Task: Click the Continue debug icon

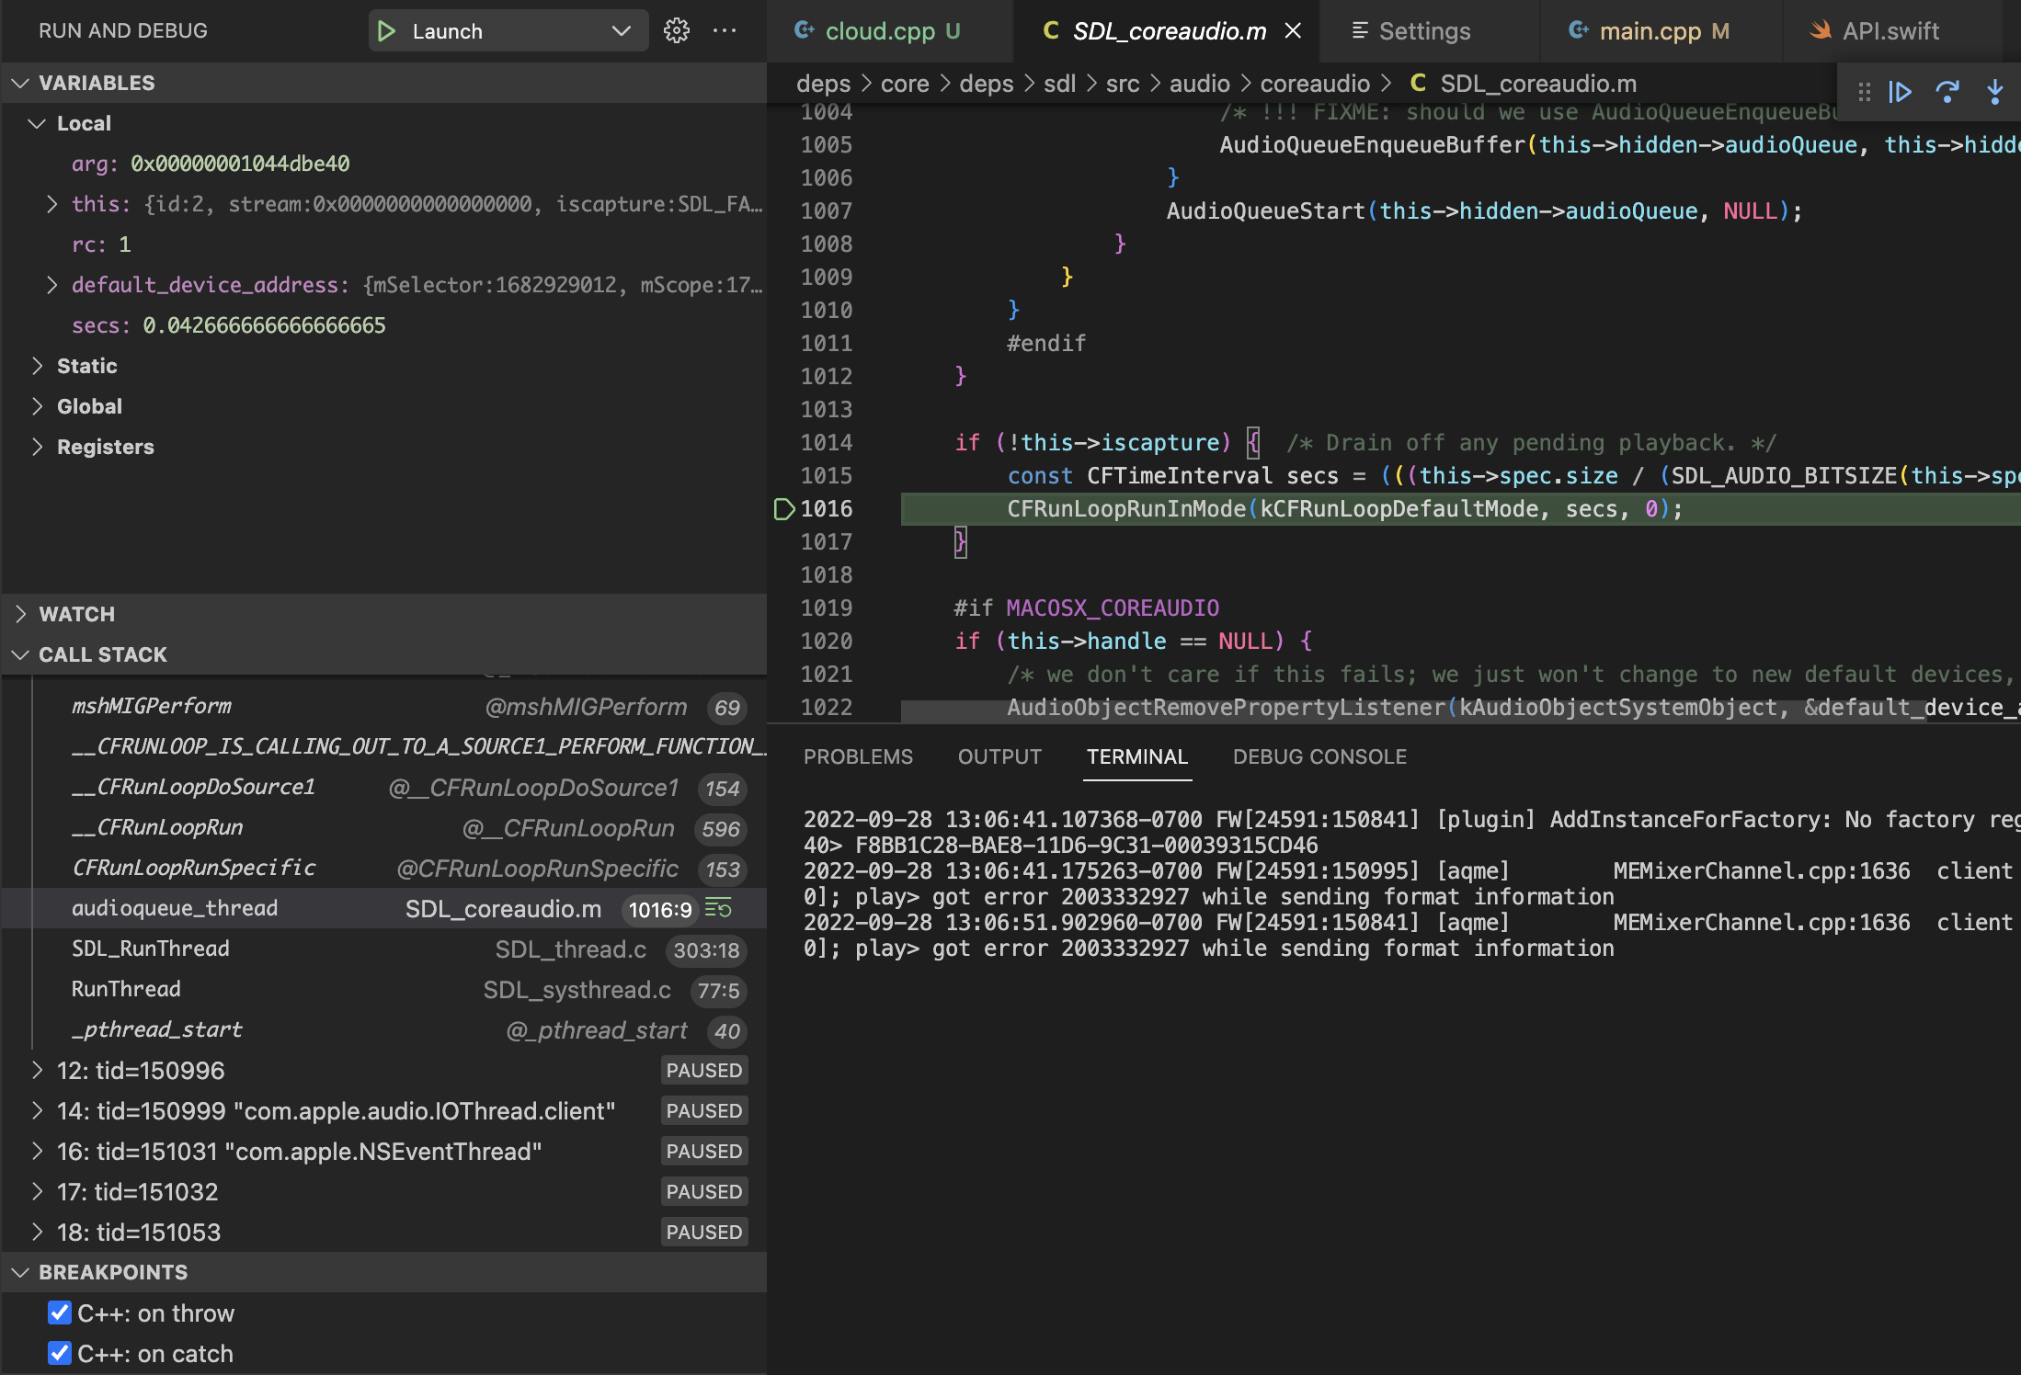Action: pyautogui.click(x=1900, y=92)
